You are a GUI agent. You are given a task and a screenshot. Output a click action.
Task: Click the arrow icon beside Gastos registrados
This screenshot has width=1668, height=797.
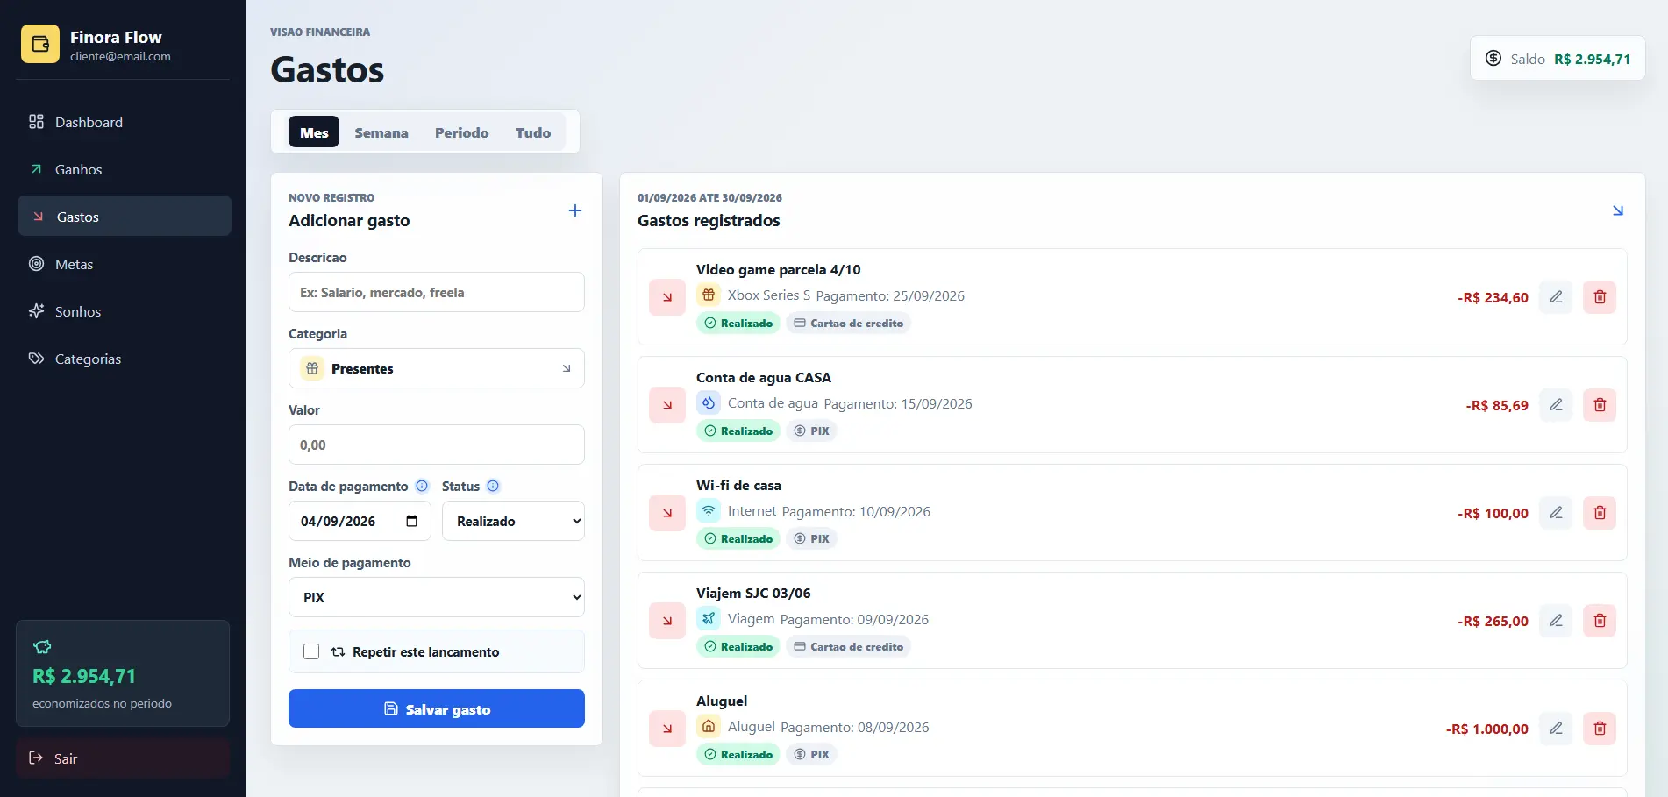click(x=1618, y=210)
